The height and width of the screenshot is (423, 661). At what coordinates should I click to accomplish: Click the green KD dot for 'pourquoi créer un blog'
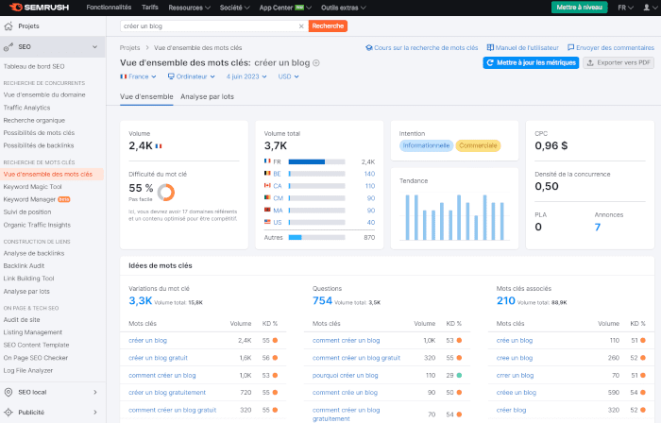(459, 376)
